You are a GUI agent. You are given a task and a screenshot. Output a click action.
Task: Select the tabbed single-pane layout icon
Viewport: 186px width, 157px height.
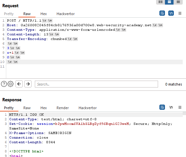pyautogui.click(x=178, y=2)
